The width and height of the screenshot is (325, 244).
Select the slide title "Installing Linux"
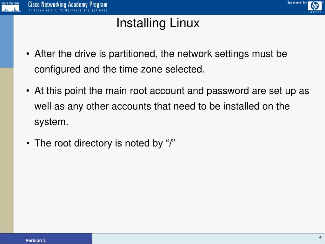(x=158, y=23)
